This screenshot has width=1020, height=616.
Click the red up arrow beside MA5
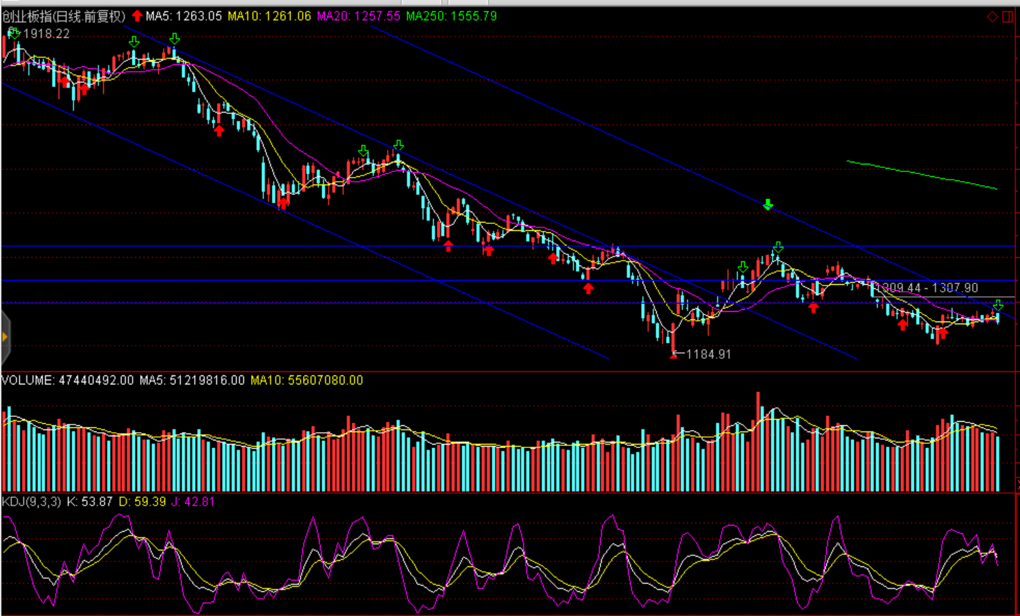click(137, 16)
